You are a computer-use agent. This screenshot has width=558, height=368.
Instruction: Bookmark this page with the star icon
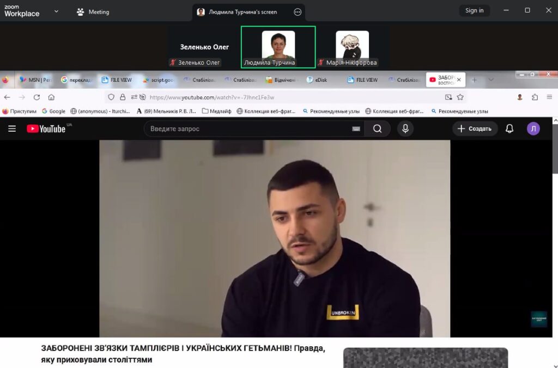[x=460, y=97]
